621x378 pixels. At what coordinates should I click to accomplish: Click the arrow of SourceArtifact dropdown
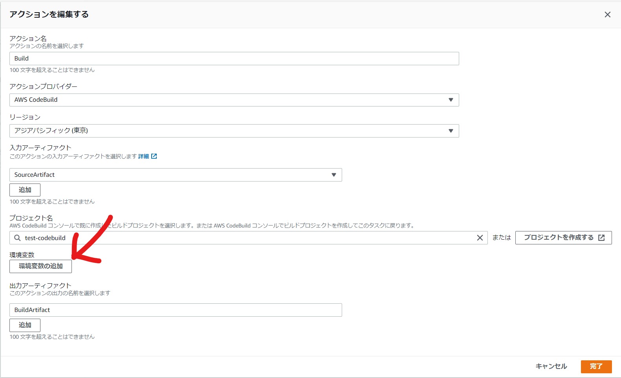[333, 175]
